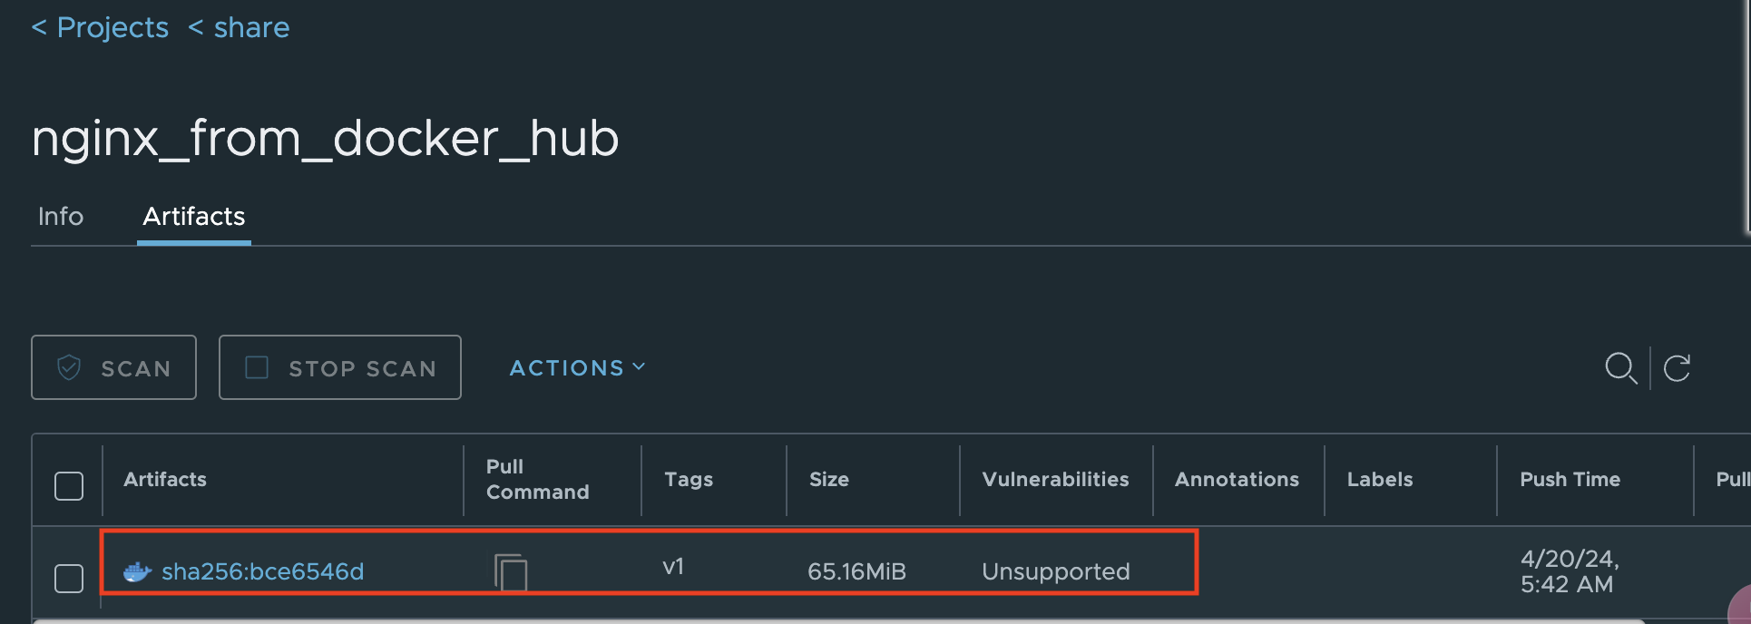The image size is (1751, 624).
Task: Tick the checkbox for the sha256:bce6546d row
Action: [x=69, y=579]
